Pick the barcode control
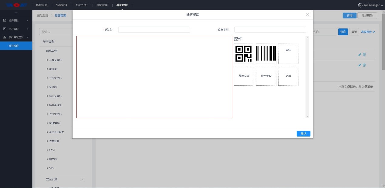Screen dimensions: 385x188 pyautogui.click(x=266, y=54)
